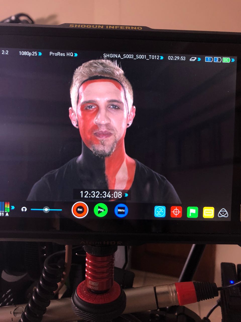Tap the headphone icon
Screen dimensions: 241x322
(x=24, y=209)
